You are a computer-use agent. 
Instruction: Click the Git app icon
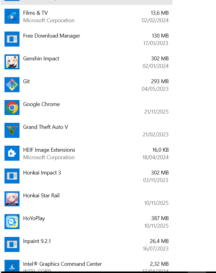pos(12,85)
